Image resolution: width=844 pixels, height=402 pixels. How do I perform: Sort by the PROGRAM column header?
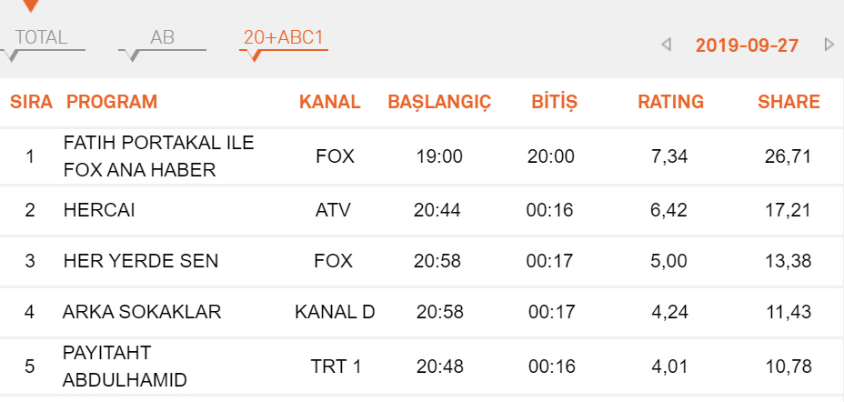[112, 102]
